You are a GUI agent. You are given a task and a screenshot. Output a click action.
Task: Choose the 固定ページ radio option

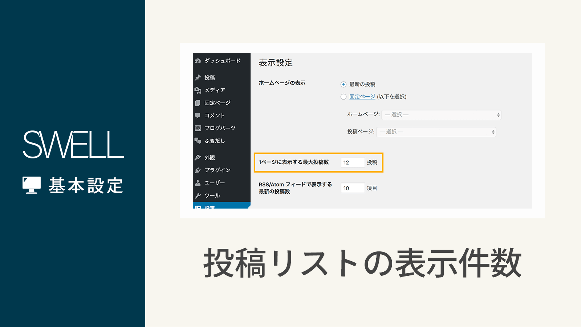343,97
